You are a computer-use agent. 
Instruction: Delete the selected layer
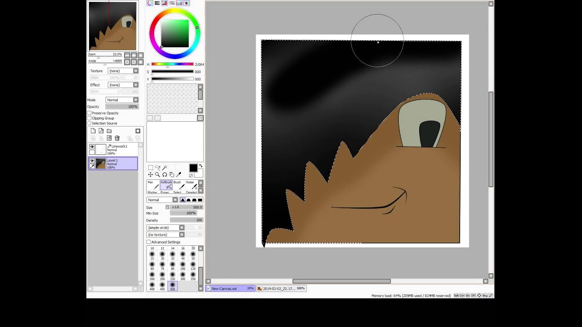point(117,138)
